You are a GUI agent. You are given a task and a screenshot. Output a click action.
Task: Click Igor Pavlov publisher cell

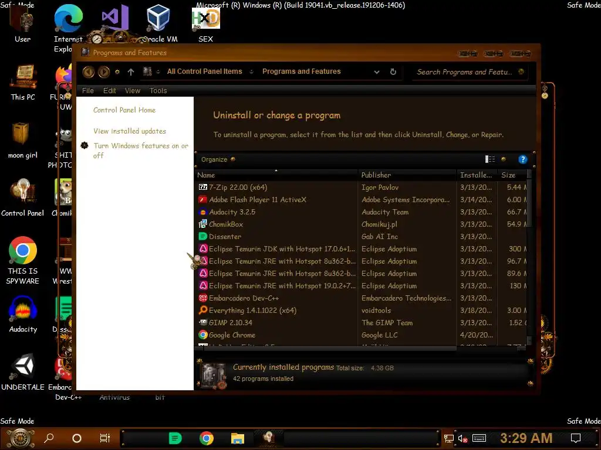point(380,187)
